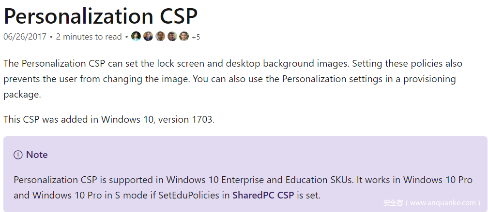488x212 pixels.
Task: Expand the +5 more contributors list
Action: point(196,37)
